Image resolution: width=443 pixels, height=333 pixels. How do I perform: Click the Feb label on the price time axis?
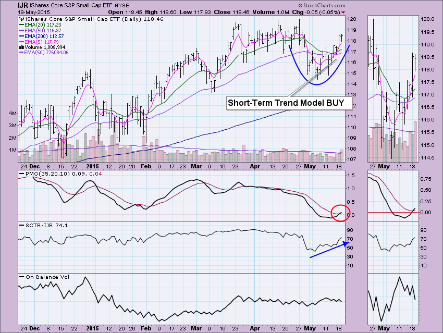click(x=146, y=166)
